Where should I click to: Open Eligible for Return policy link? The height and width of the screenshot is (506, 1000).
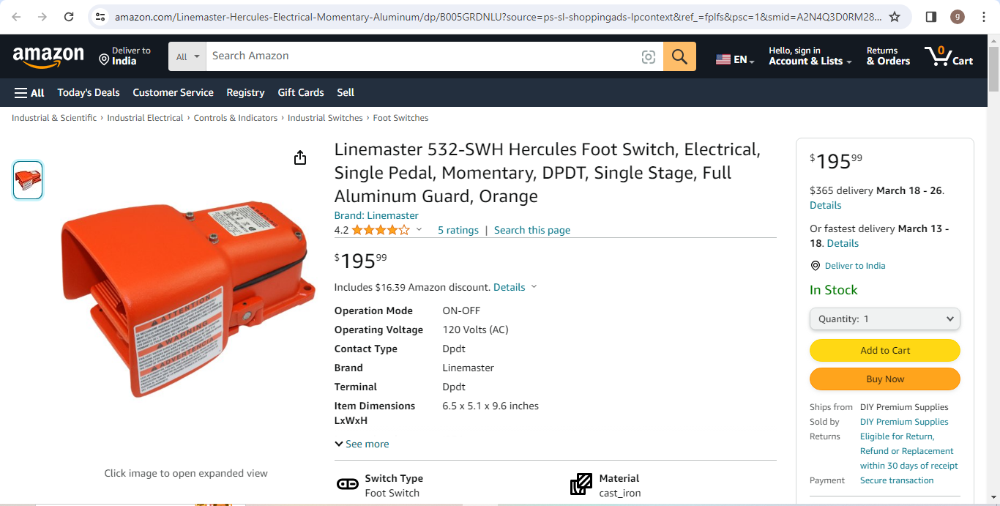[x=908, y=451]
